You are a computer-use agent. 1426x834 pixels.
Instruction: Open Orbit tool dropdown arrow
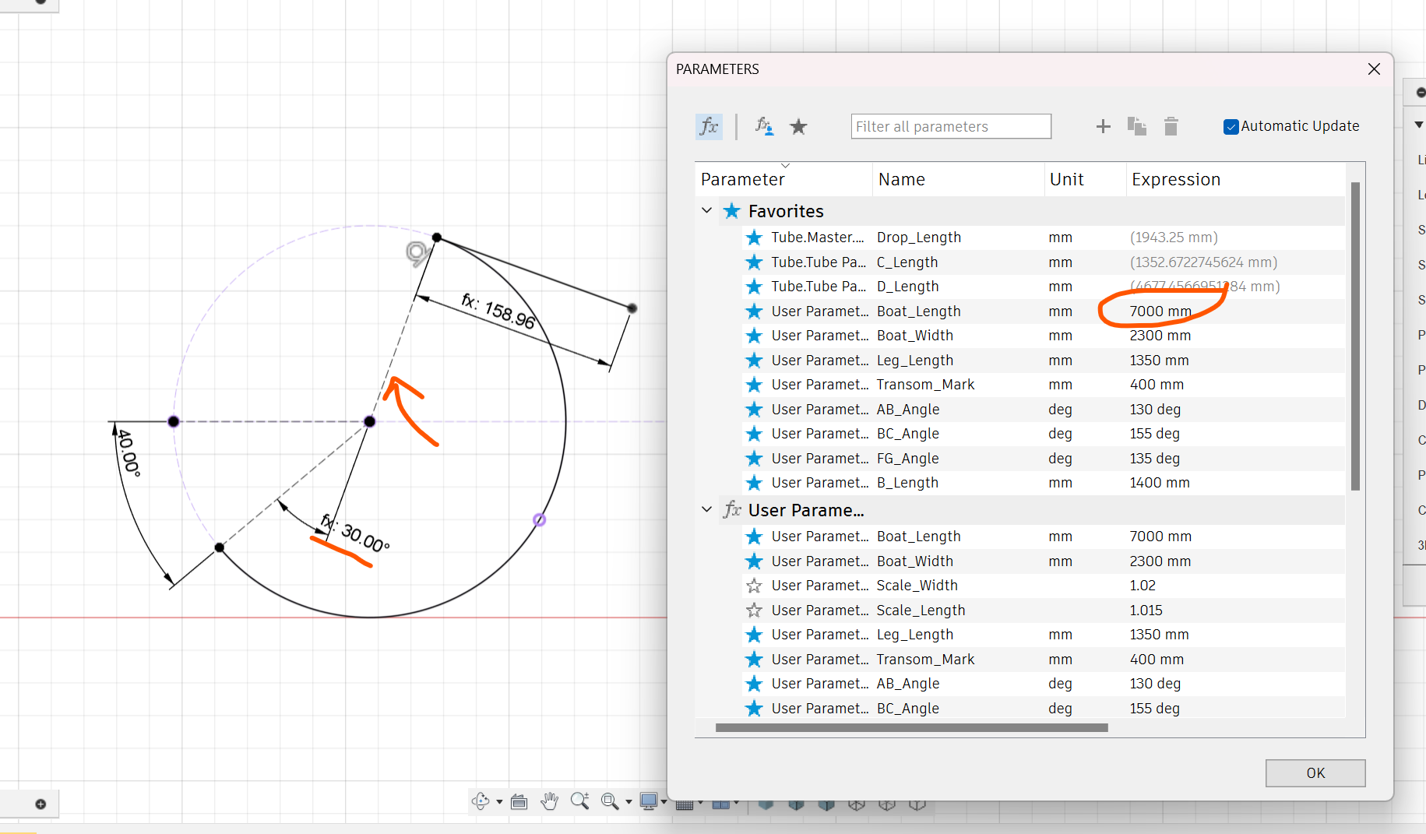[499, 801]
